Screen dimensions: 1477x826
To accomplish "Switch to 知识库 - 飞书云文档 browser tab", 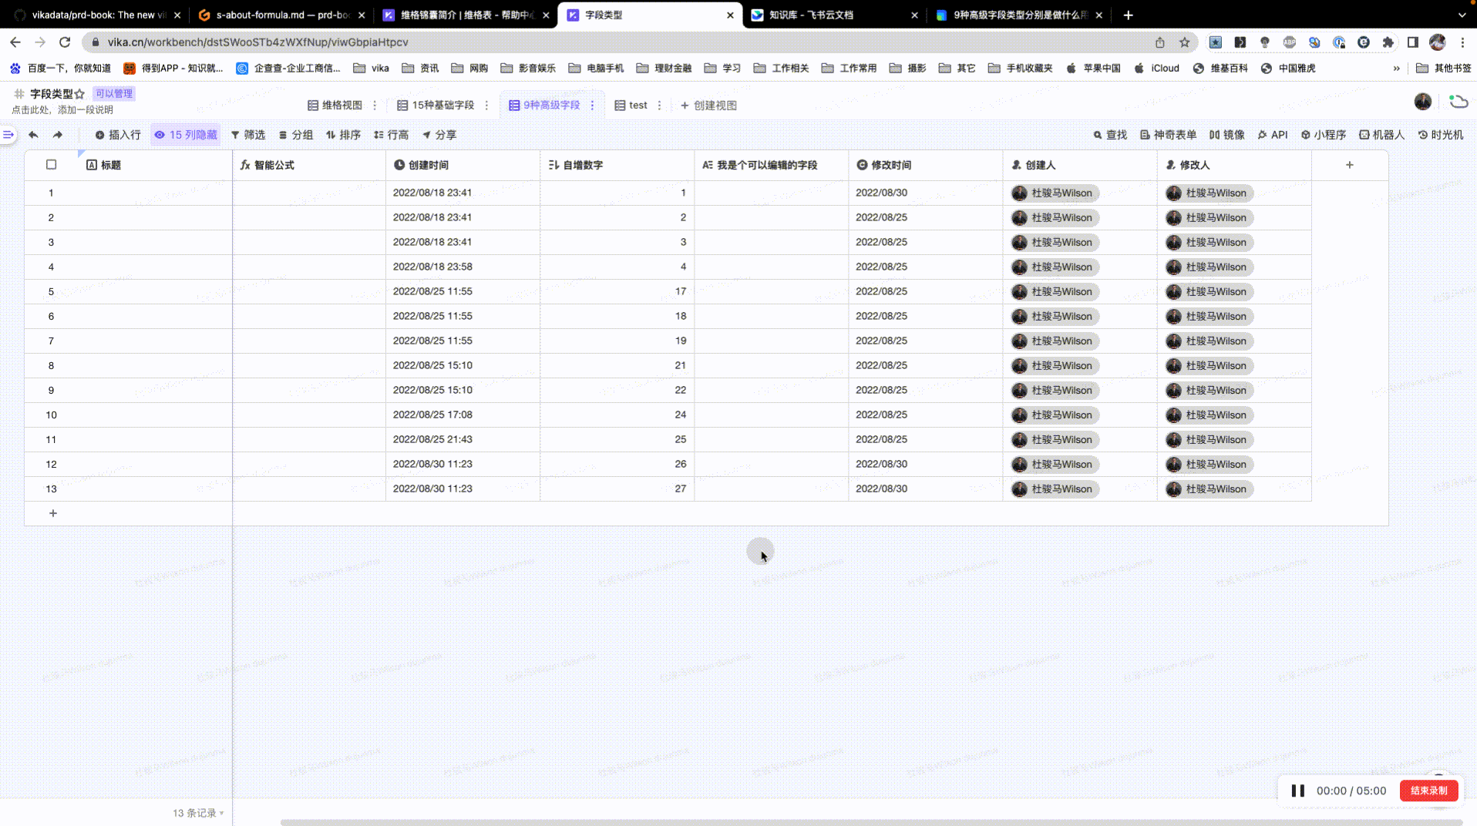I will [x=833, y=15].
